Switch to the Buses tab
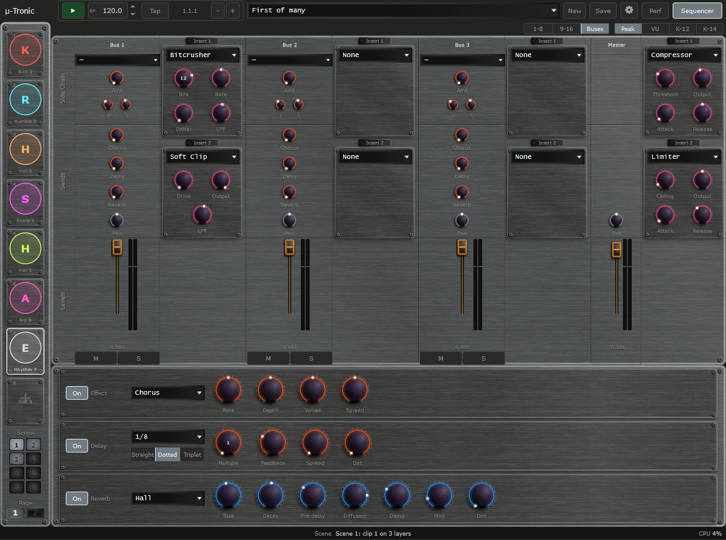This screenshot has width=726, height=540. click(595, 29)
